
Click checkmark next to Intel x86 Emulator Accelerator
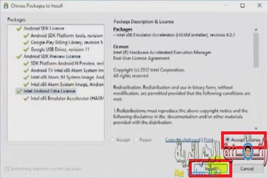[26, 98]
